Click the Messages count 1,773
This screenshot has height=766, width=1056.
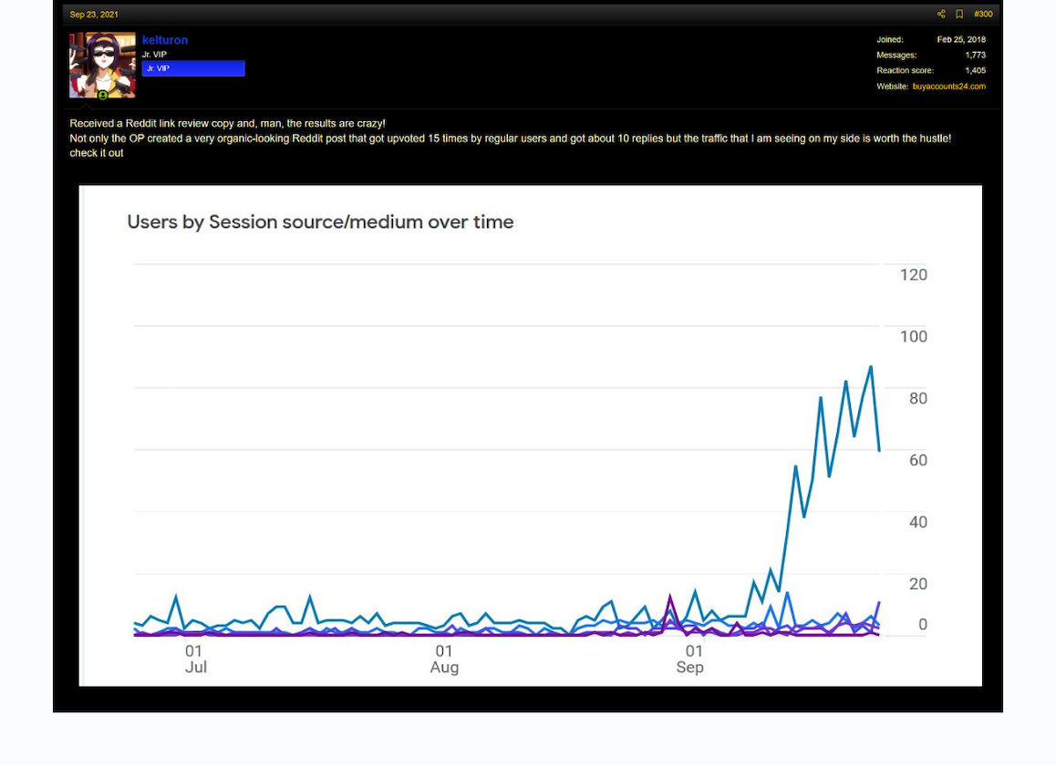click(x=975, y=56)
